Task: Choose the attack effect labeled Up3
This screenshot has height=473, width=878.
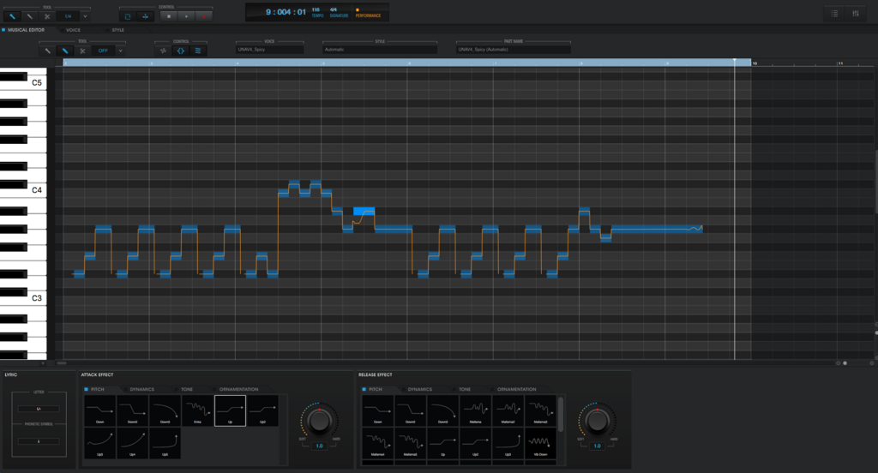Action: (99, 443)
